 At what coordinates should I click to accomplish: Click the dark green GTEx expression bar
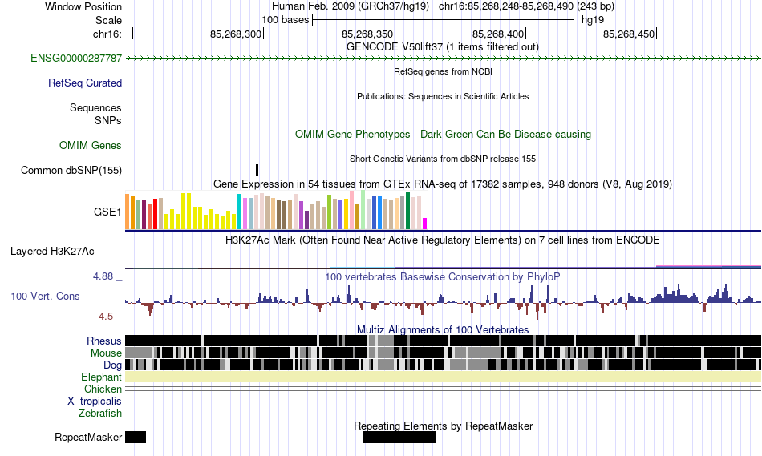coord(407,211)
